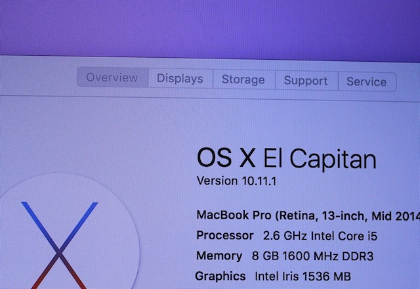The width and height of the screenshot is (420, 289).
Task: Select the Overview tab
Action: click(x=112, y=78)
